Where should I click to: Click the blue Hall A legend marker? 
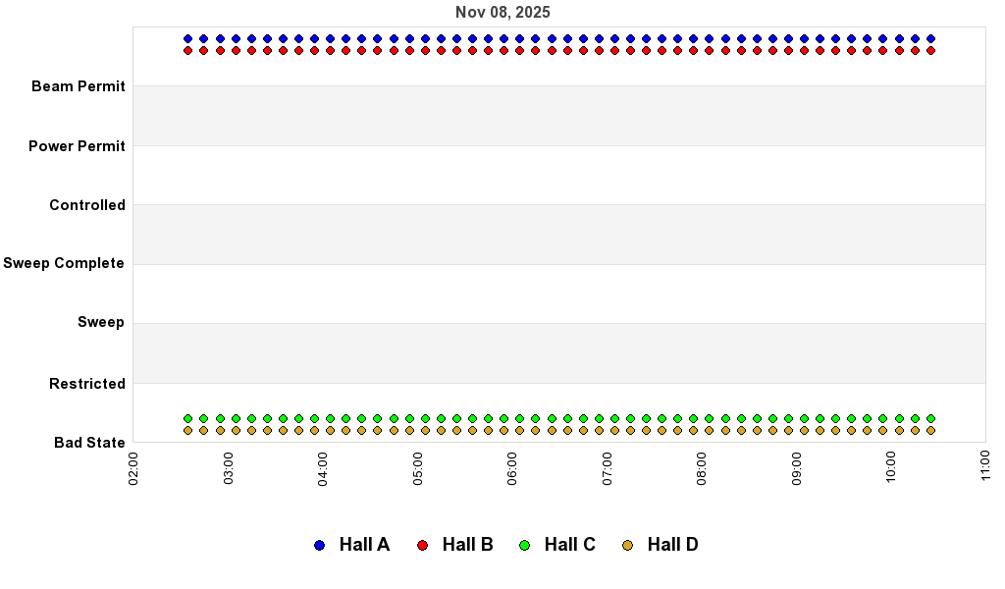[319, 545]
